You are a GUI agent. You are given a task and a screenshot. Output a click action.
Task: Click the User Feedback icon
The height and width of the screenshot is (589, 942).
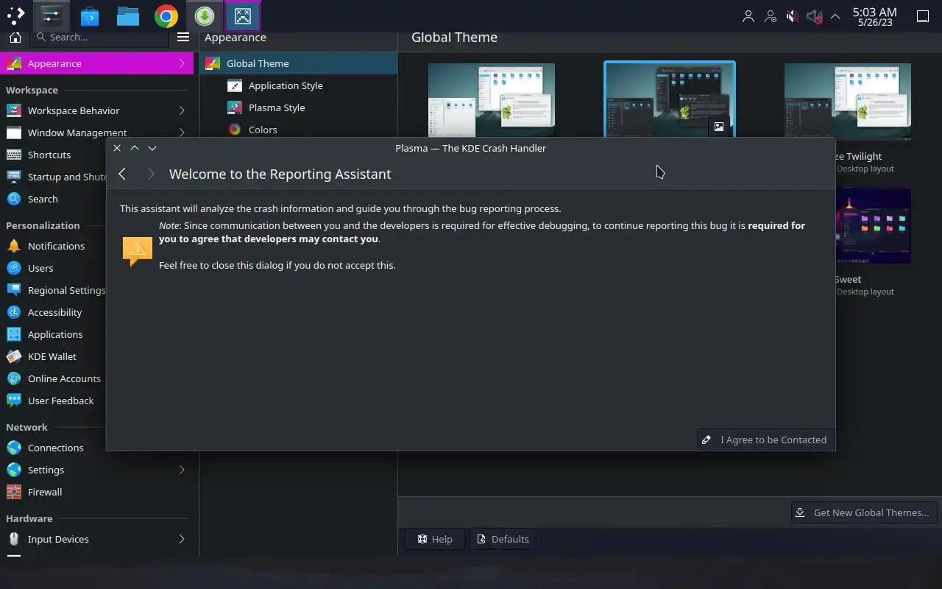[13, 401]
